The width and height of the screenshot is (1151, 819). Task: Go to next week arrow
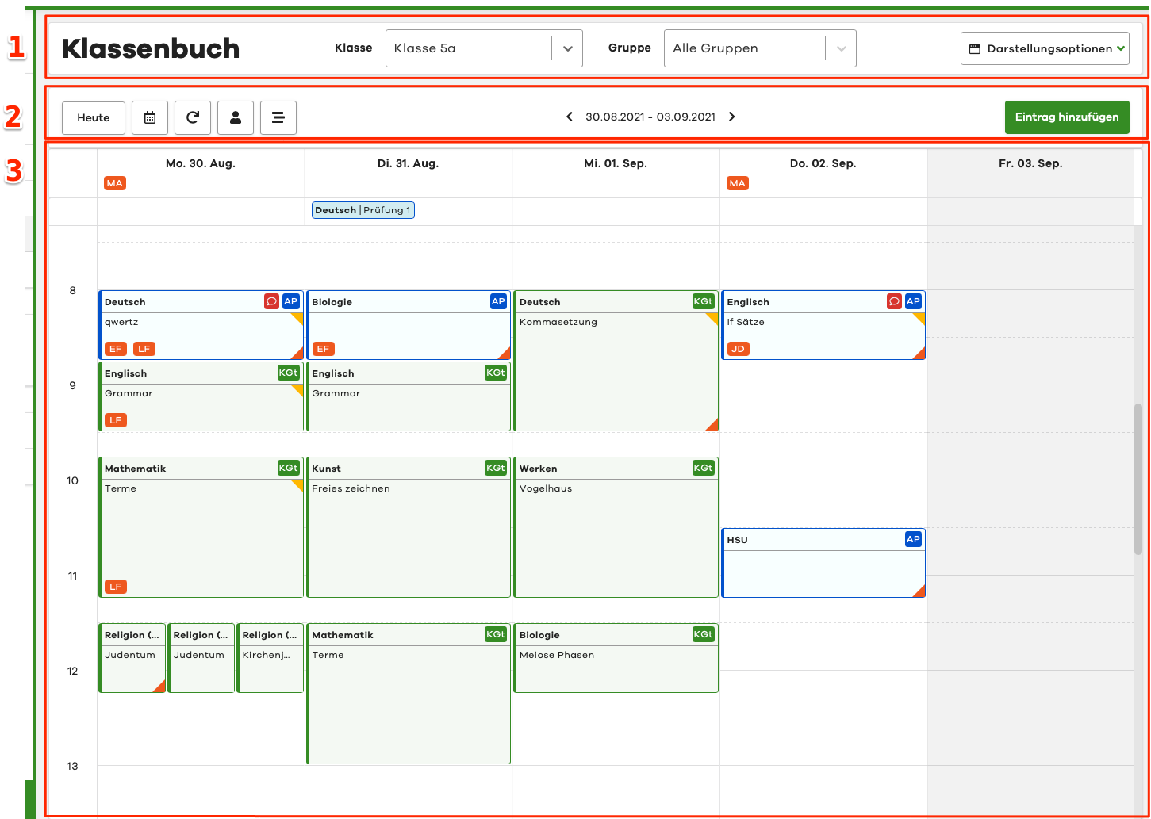pyautogui.click(x=731, y=117)
